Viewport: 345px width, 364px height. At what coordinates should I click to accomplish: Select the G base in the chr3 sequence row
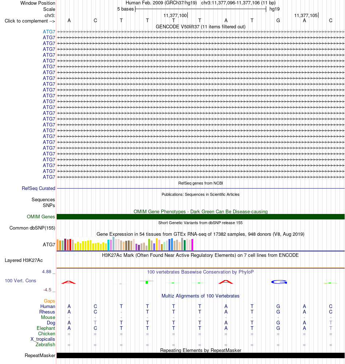(x=278, y=21)
